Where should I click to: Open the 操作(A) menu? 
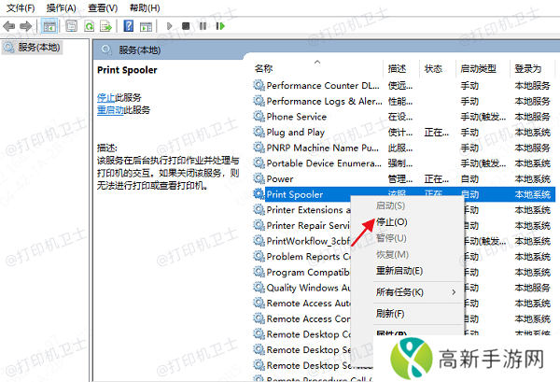(61, 7)
